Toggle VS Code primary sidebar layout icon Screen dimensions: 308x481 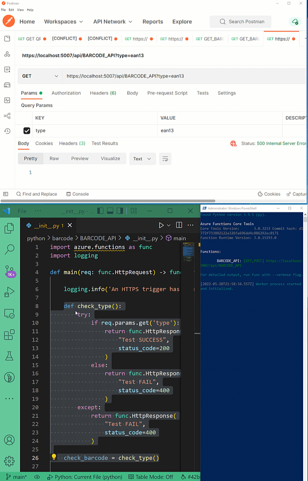100,211
